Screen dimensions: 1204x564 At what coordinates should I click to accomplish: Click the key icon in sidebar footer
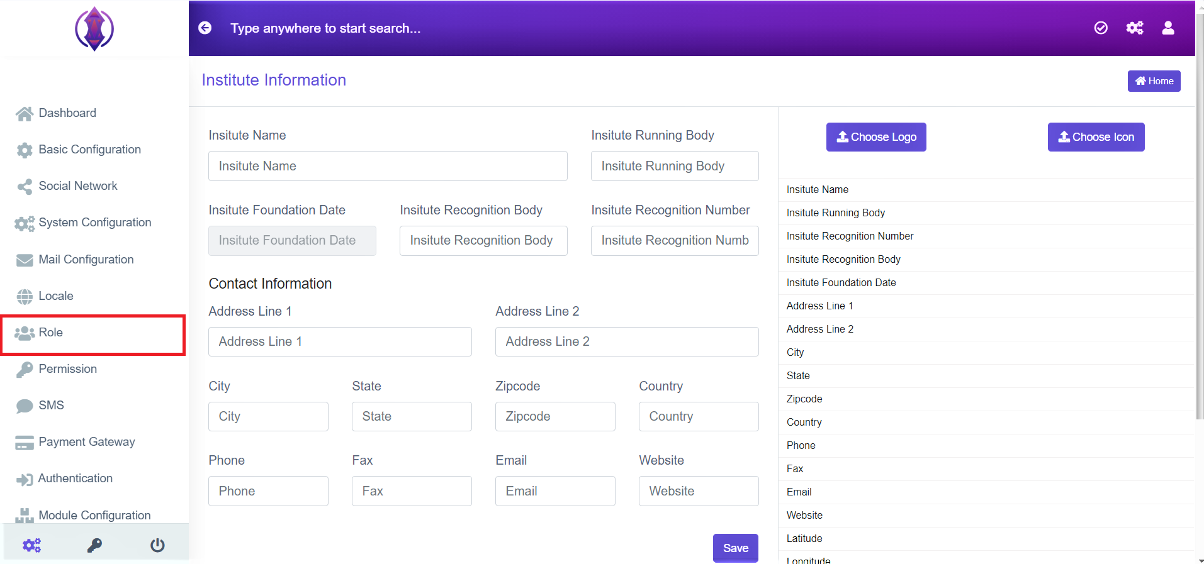(94, 545)
